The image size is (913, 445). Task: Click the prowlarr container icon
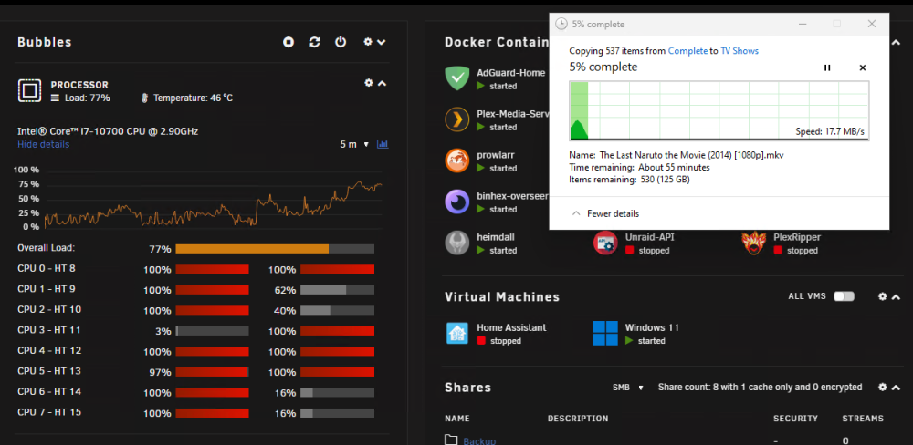point(457,161)
